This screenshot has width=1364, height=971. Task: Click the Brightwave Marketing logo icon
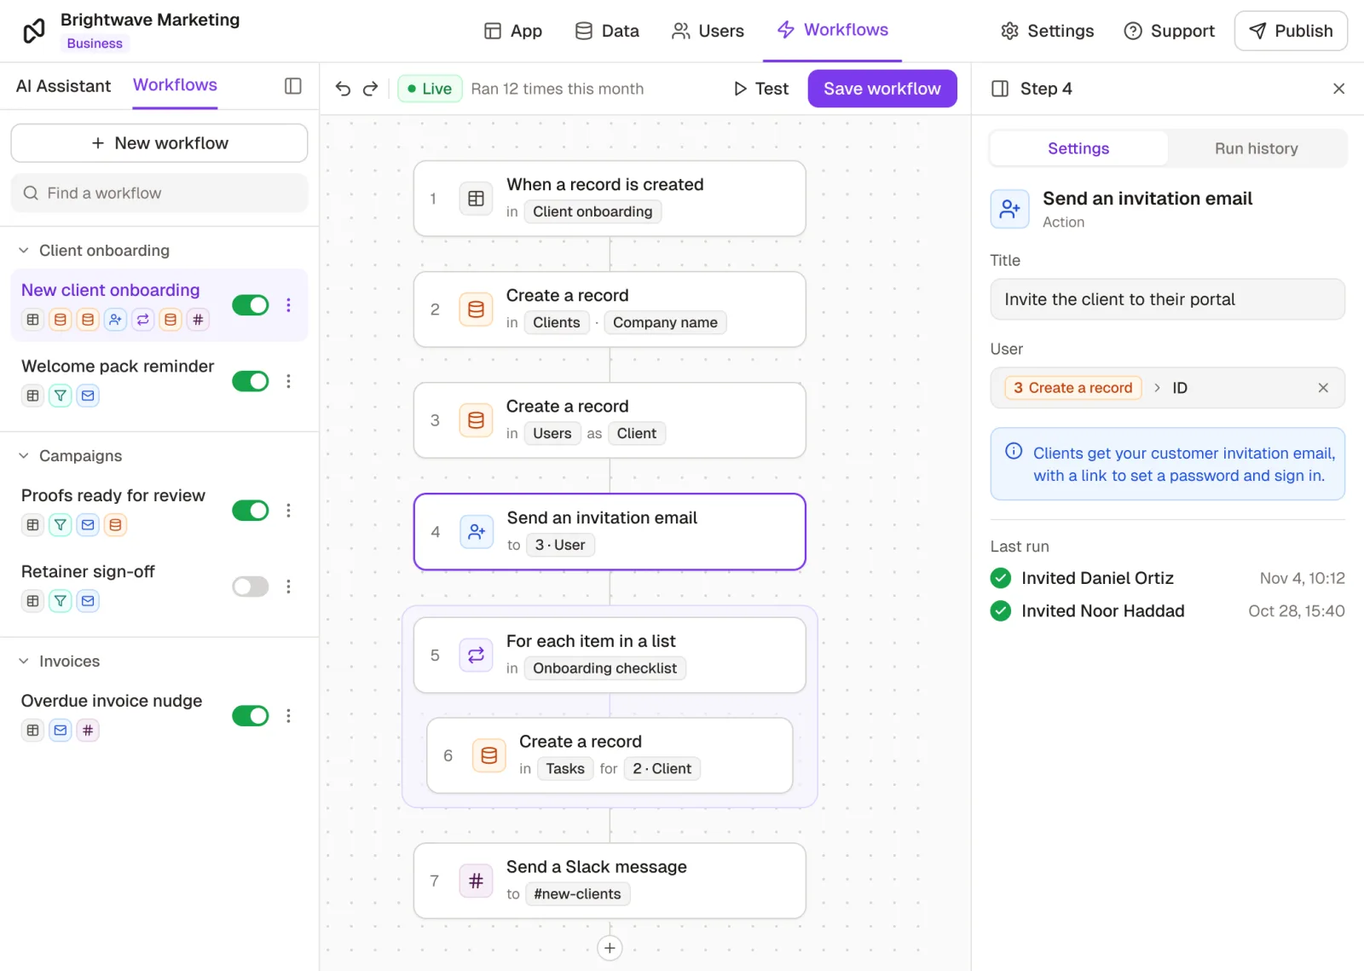34,31
